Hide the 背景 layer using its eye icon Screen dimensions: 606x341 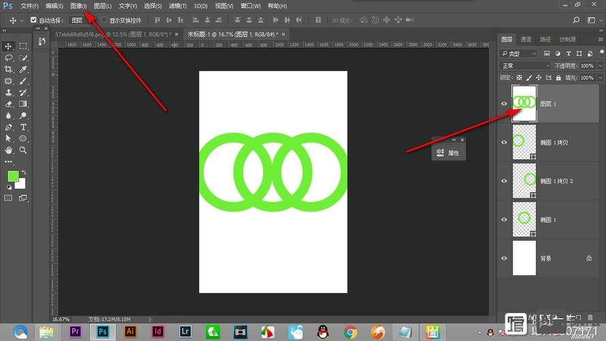click(x=504, y=258)
